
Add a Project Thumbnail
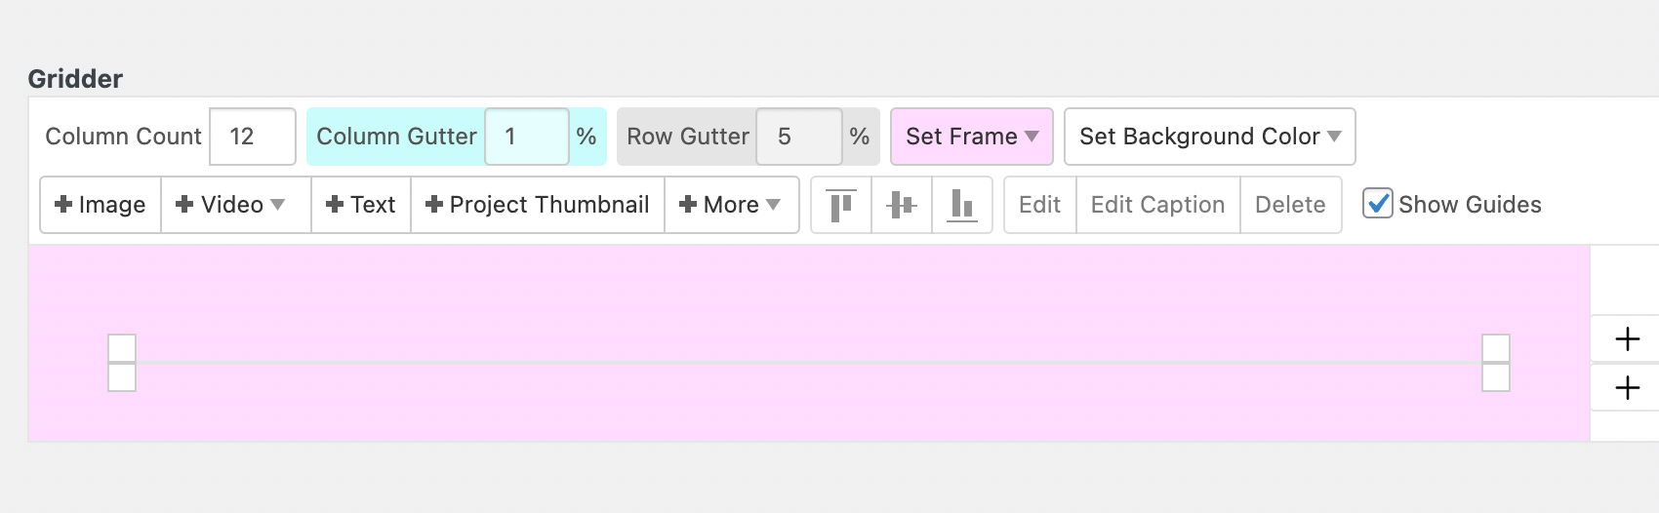point(538,205)
